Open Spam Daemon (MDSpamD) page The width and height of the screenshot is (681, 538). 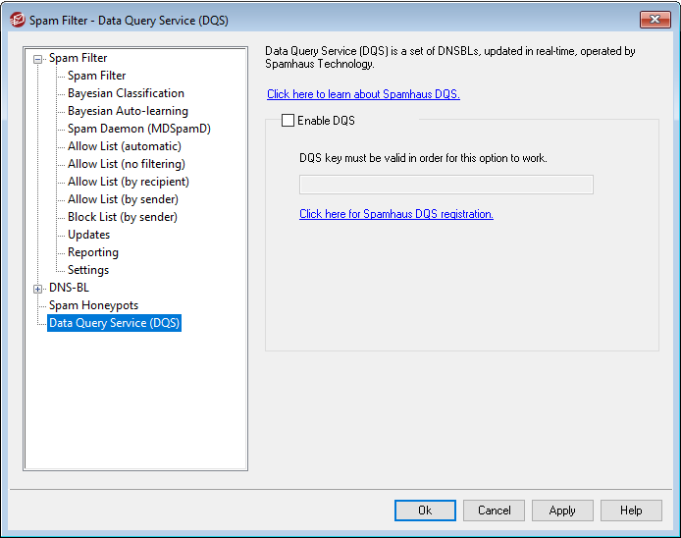click(x=138, y=129)
